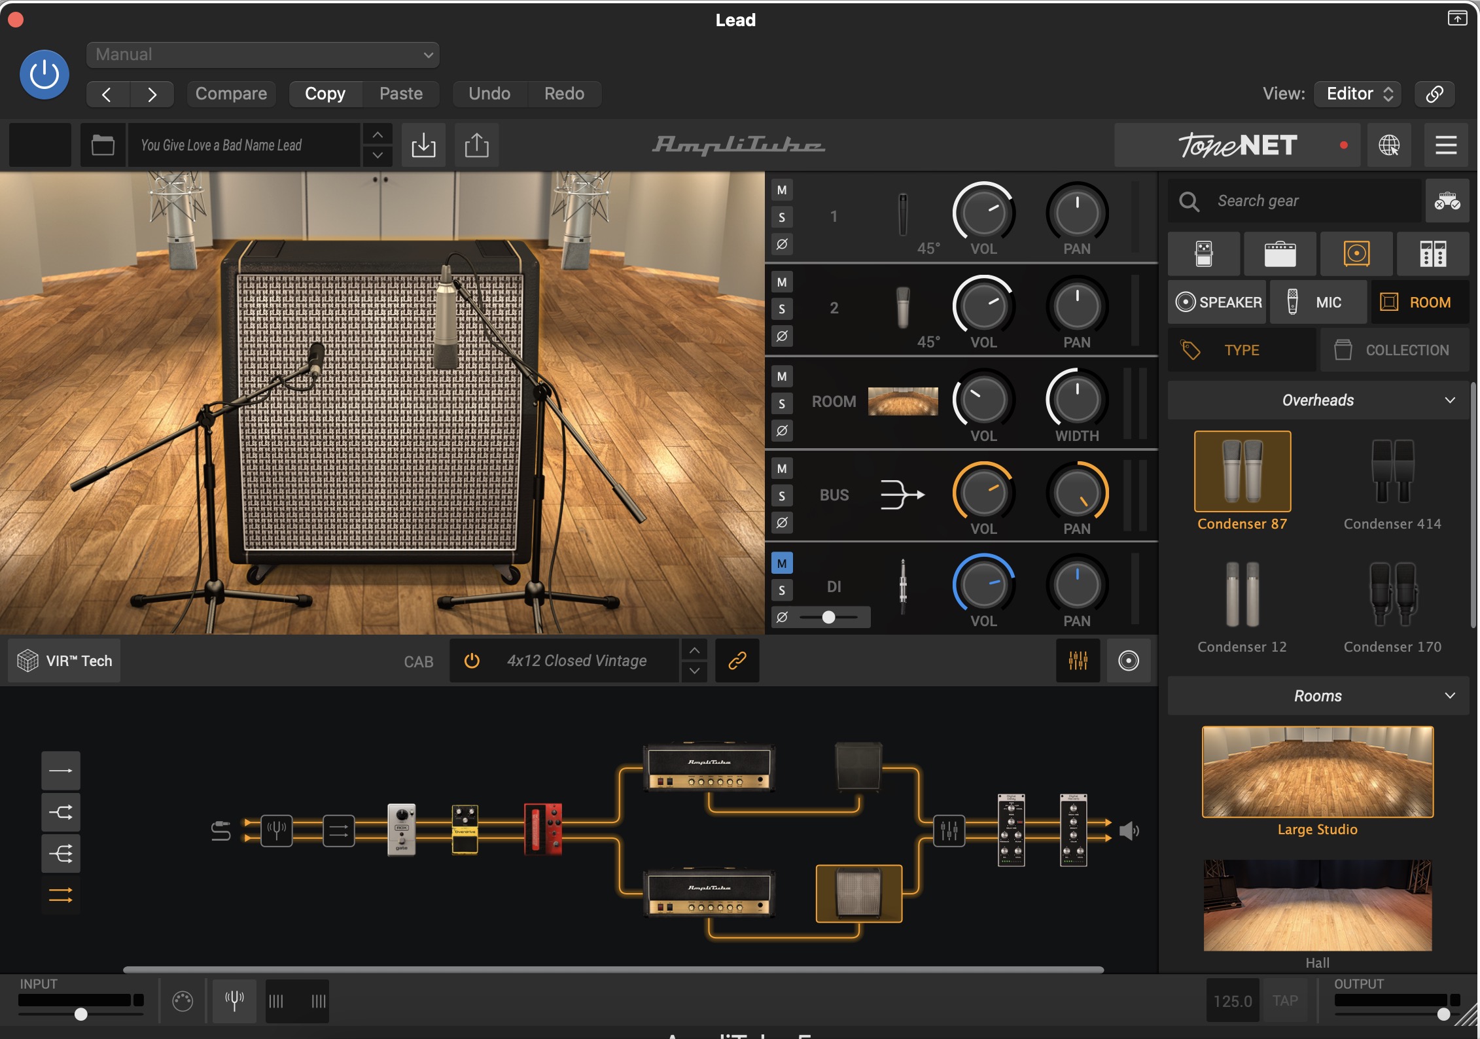Open the tuner fork icon in bottom bar
The image size is (1480, 1039).
[x=234, y=1000]
